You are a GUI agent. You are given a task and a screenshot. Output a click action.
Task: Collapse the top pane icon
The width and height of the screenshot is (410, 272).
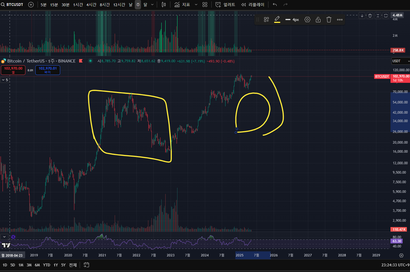378,16
